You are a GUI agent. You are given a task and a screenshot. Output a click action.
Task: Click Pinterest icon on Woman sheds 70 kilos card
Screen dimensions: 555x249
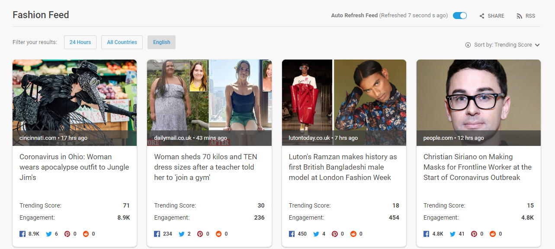tap(200, 234)
